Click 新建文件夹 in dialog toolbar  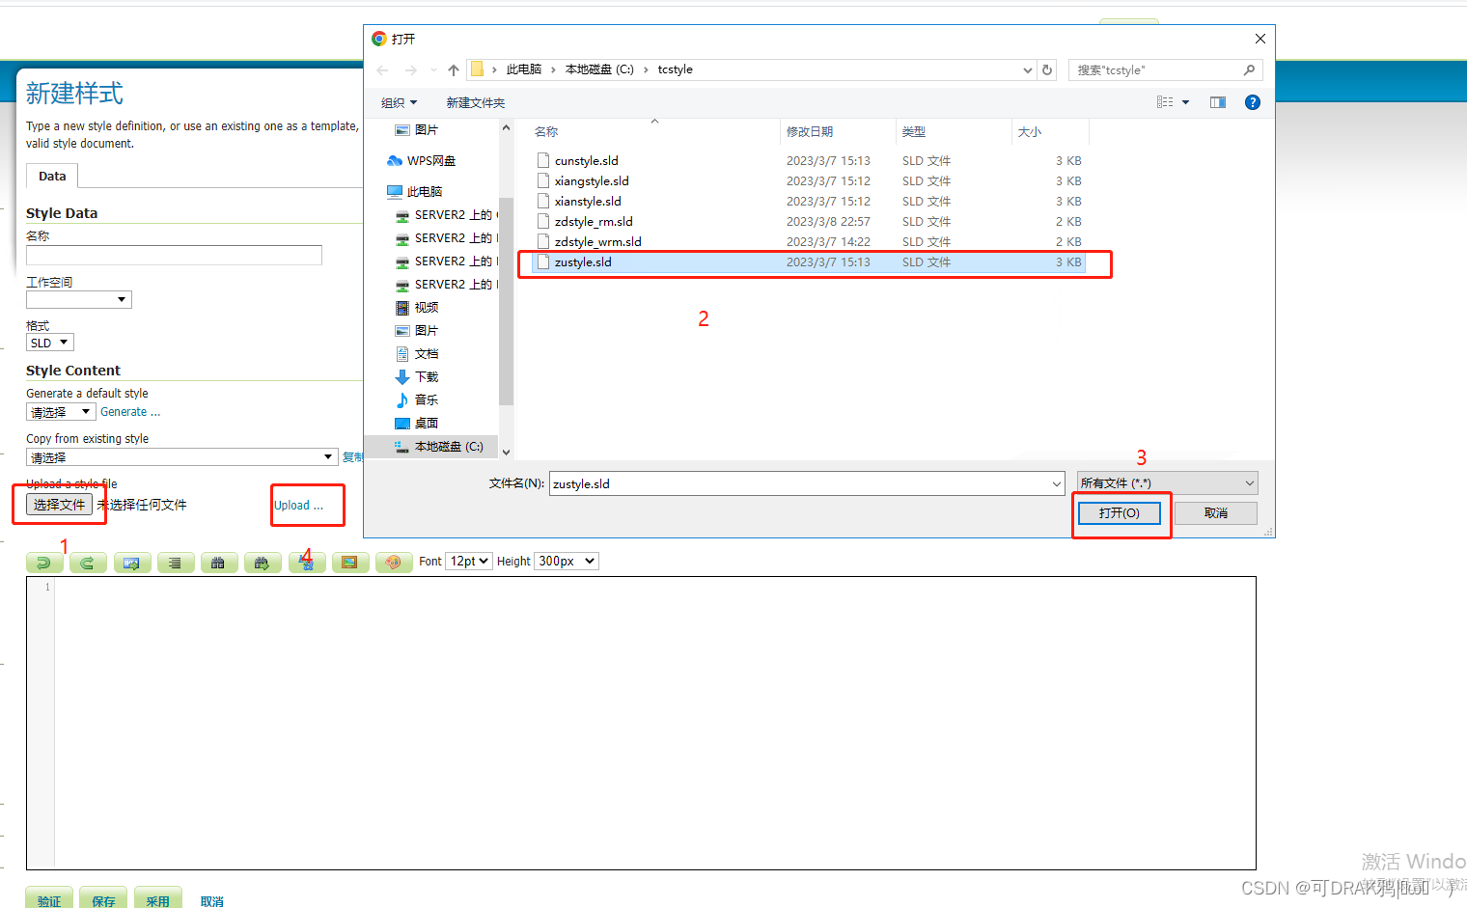pos(475,103)
